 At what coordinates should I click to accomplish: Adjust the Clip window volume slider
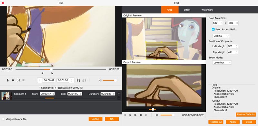tap(109, 80)
